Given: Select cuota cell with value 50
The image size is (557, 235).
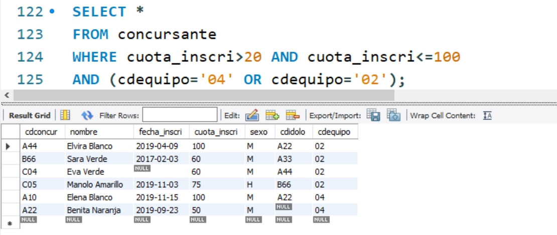Looking at the screenshot, I should 217,210.
